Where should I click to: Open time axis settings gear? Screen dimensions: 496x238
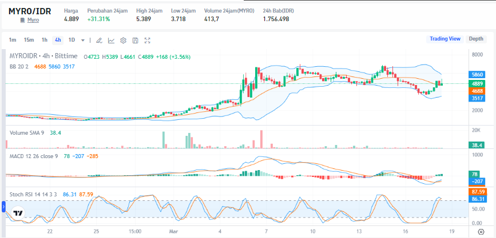click(481, 232)
